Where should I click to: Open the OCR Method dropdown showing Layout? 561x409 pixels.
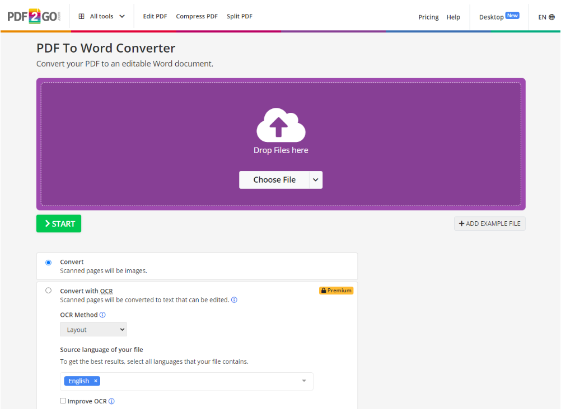click(x=93, y=329)
